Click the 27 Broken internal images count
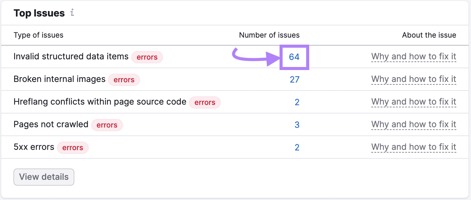Screen dimensions: 471x200 click(x=295, y=80)
